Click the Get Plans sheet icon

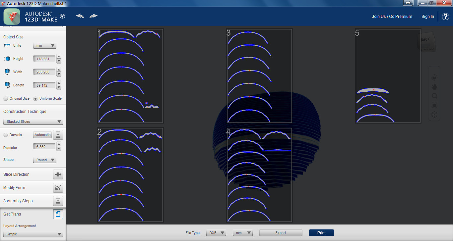58,214
